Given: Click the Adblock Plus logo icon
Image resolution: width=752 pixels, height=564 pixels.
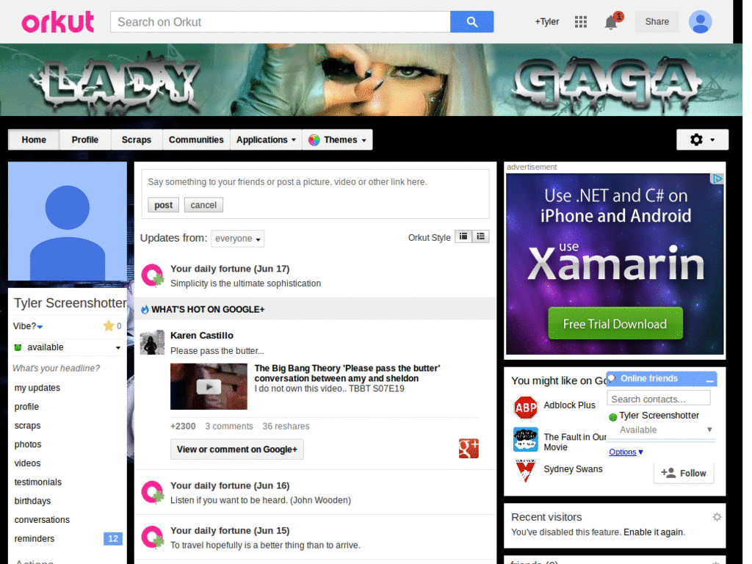Looking at the screenshot, I should tap(526, 408).
